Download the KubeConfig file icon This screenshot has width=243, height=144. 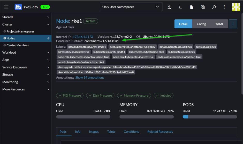pyautogui.click(x=192, y=7)
